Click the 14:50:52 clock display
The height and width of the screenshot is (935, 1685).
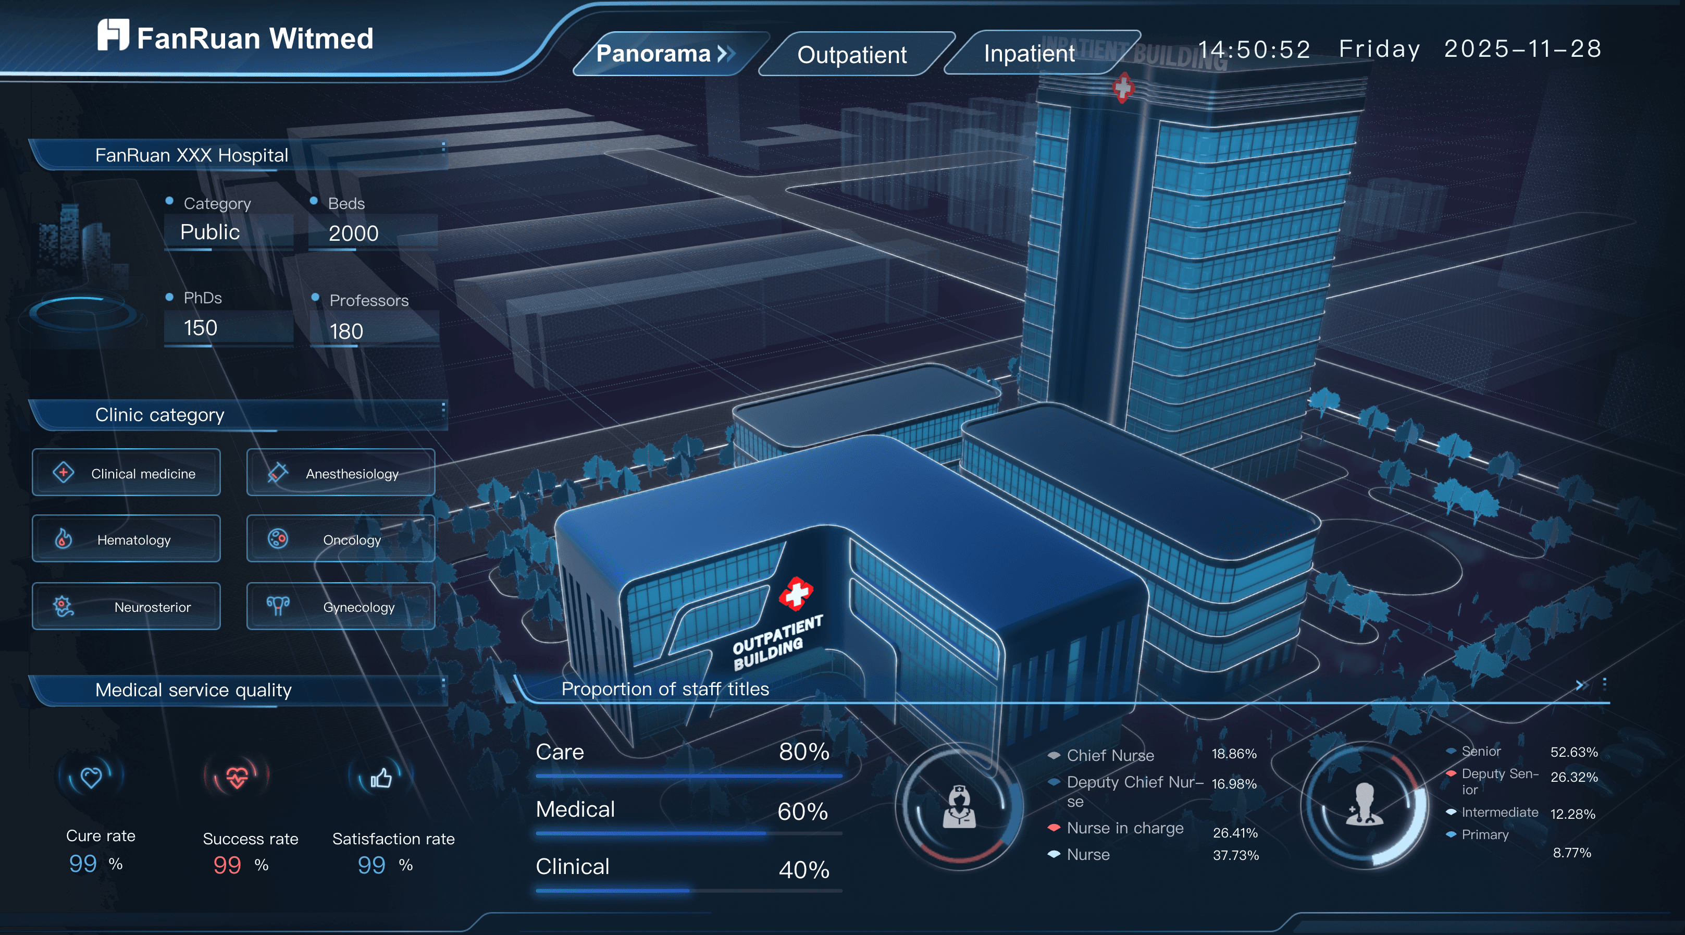click(1254, 50)
